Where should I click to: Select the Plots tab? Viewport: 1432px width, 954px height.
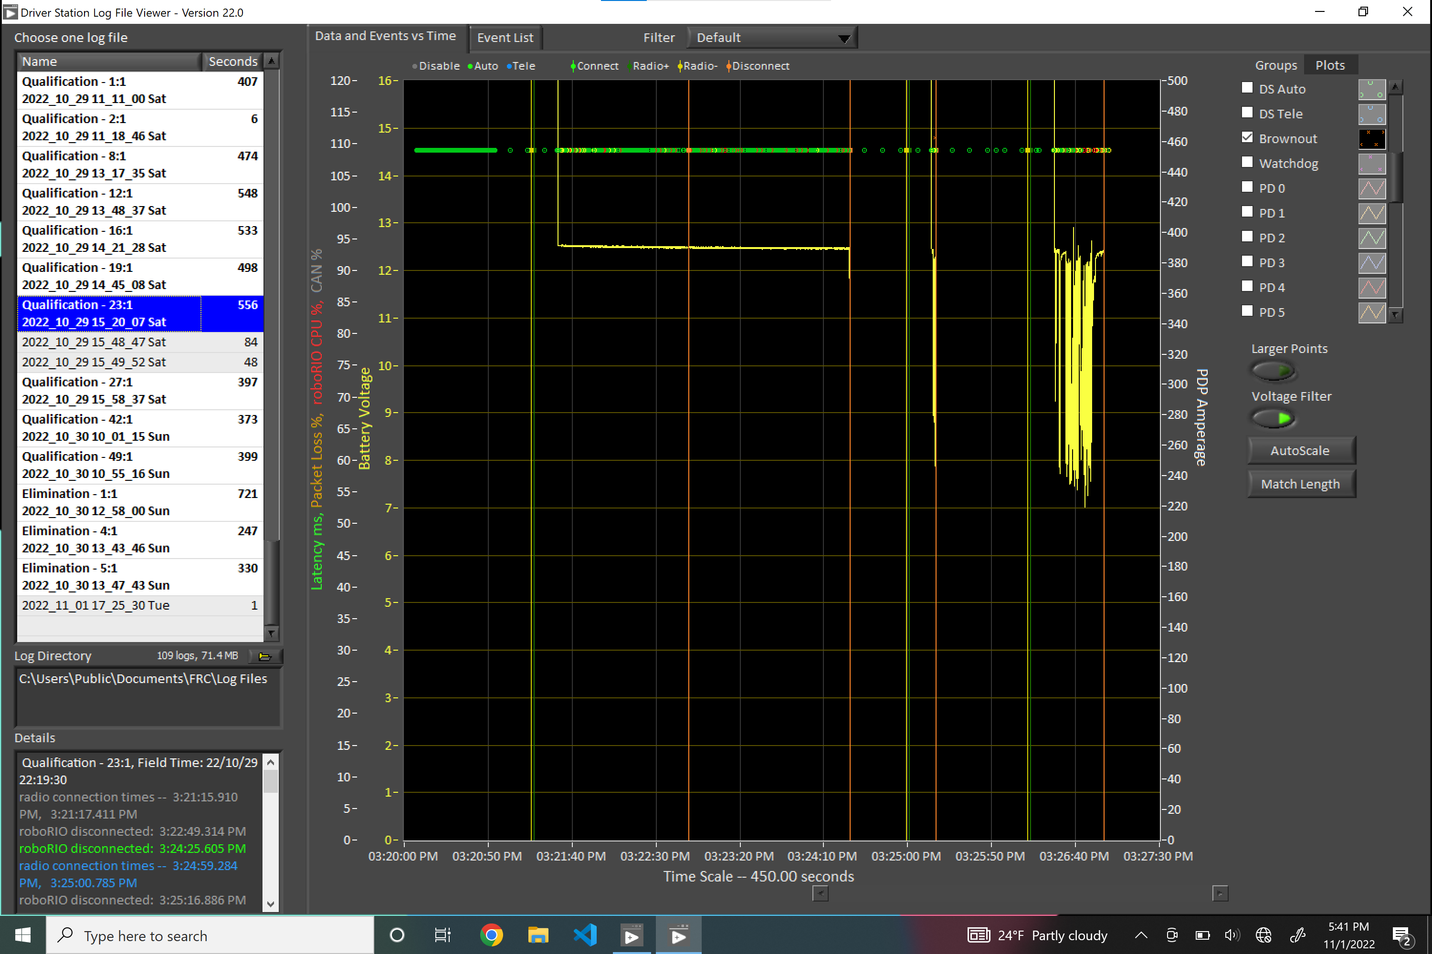tap(1330, 65)
